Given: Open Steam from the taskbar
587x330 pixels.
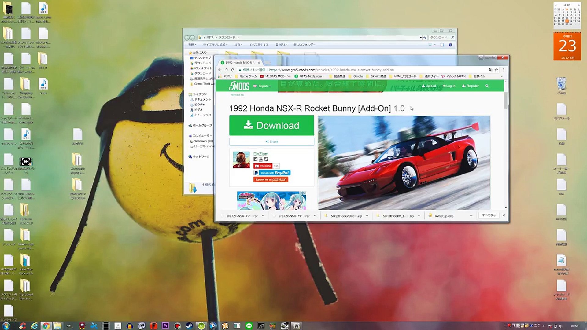Looking at the screenshot, I should (x=189, y=326).
